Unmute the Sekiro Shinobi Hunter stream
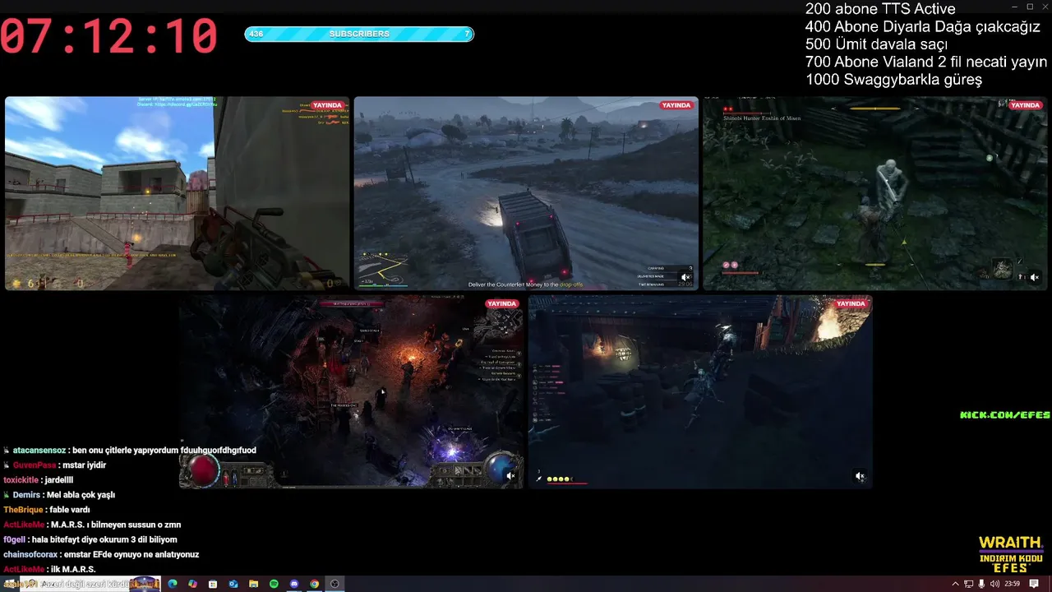 [x=1034, y=277]
